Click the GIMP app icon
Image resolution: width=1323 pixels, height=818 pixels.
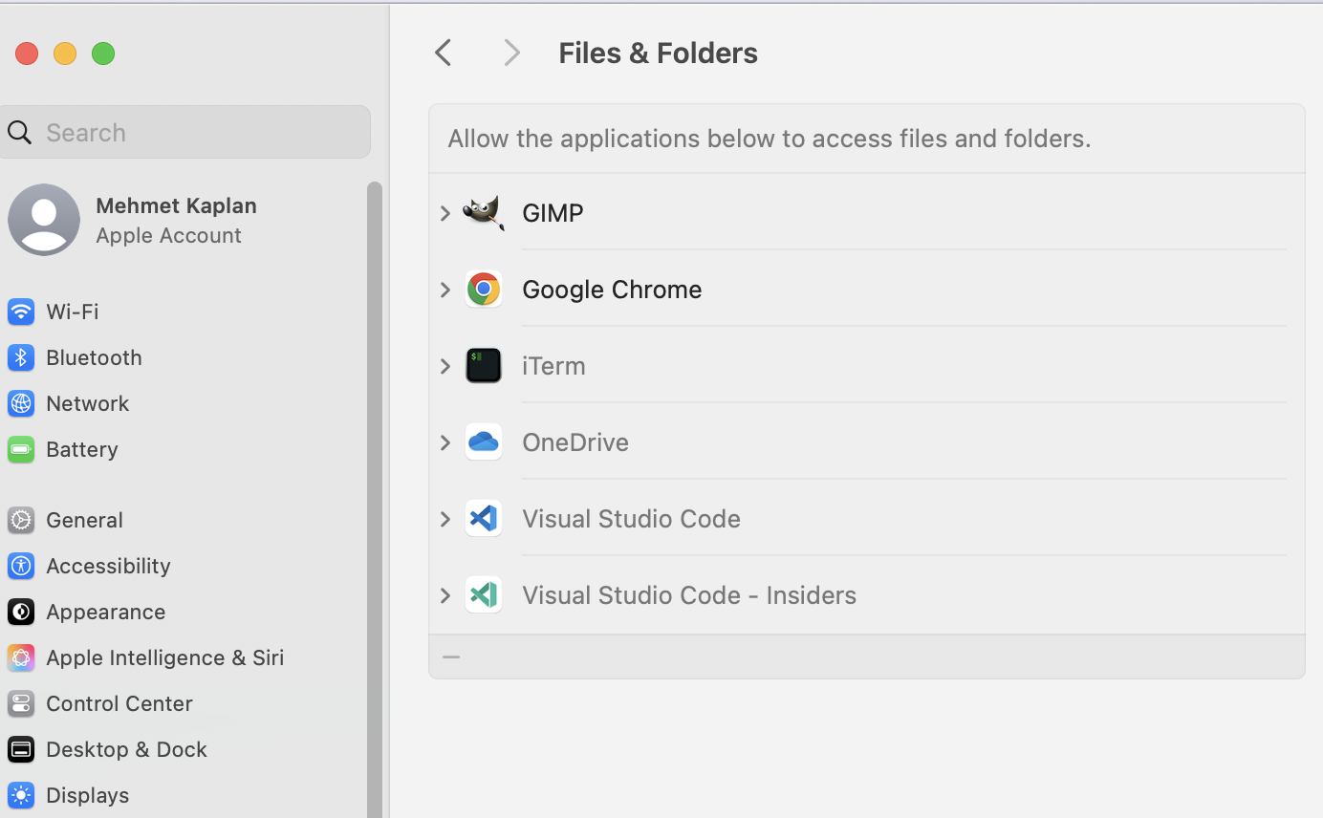pos(484,212)
